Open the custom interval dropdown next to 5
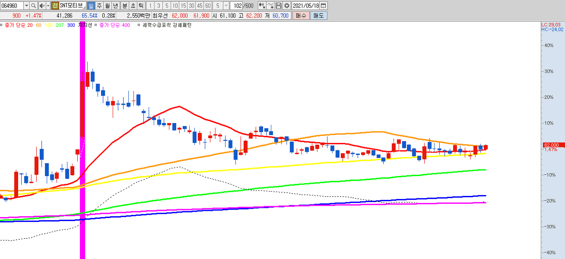Screen dimensions: 565x259 point(226,6)
